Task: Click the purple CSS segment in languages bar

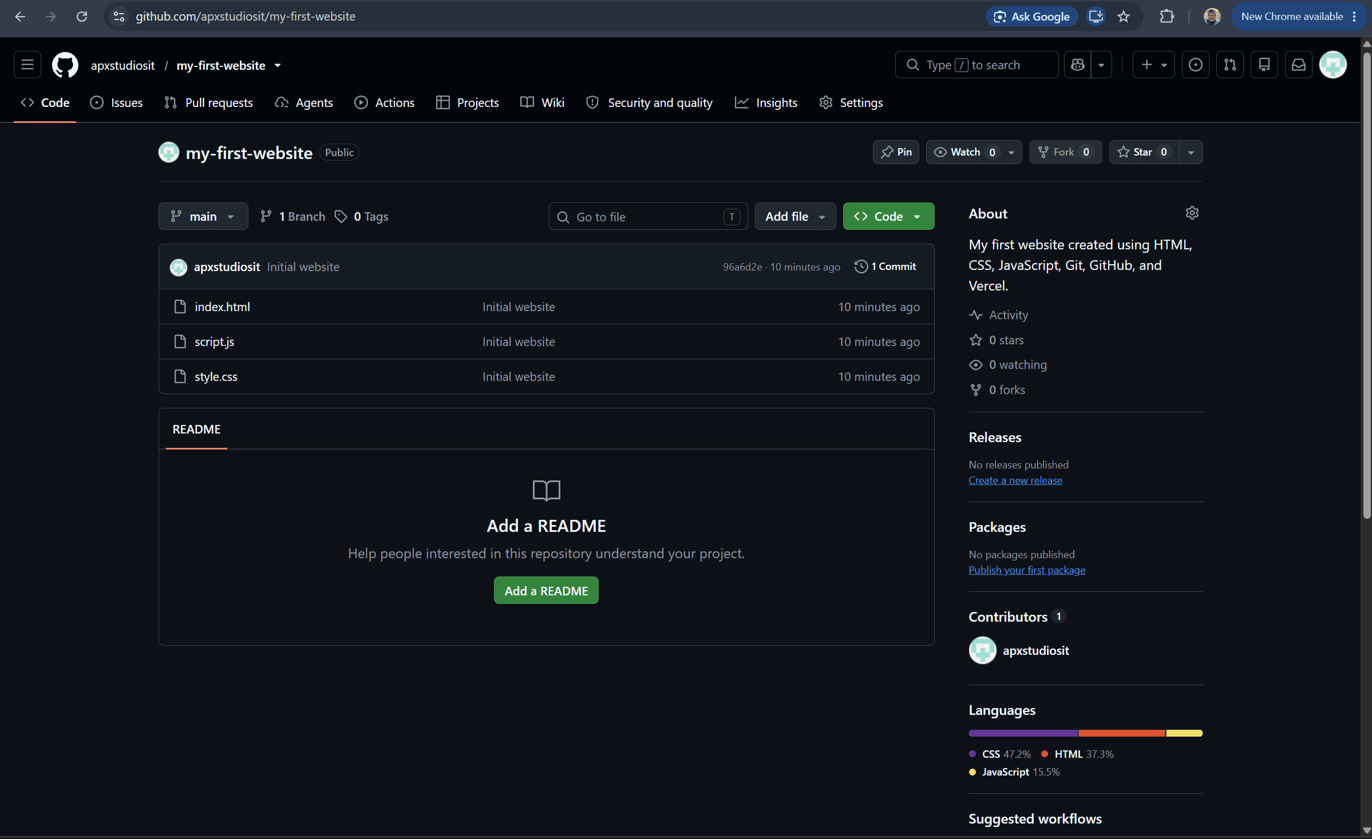Action: click(x=1023, y=733)
